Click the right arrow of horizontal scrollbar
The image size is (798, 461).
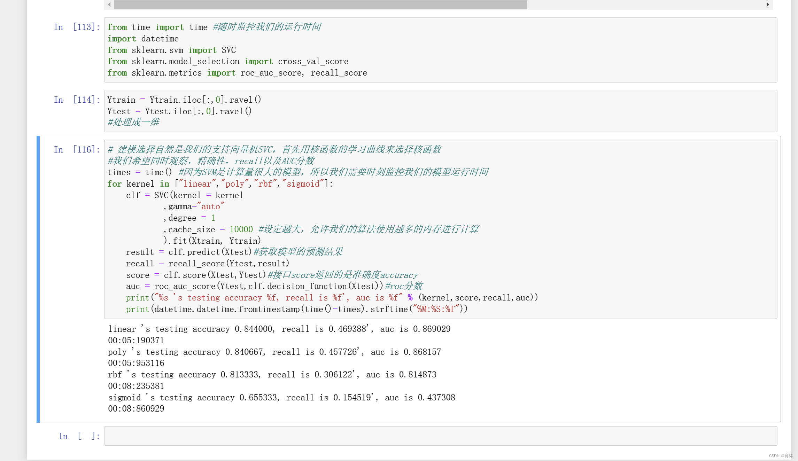pos(768,5)
